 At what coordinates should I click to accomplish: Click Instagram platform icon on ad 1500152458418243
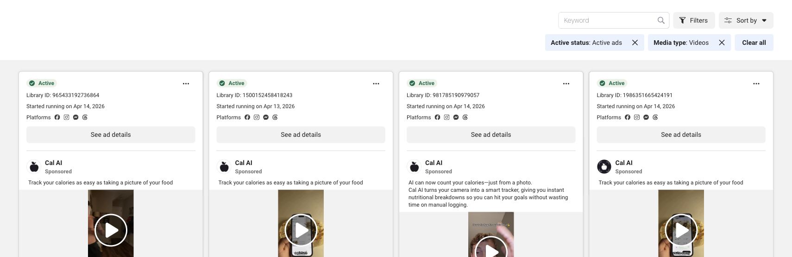[x=257, y=117]
